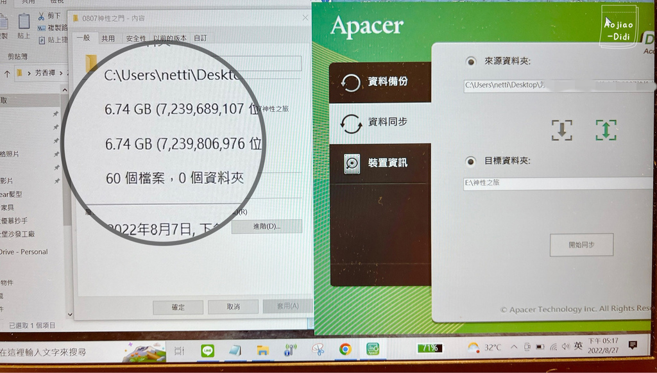Click 套用(A) in the properties dialog
The height and width of the screenshot is (373, 657).
[287, 306]
